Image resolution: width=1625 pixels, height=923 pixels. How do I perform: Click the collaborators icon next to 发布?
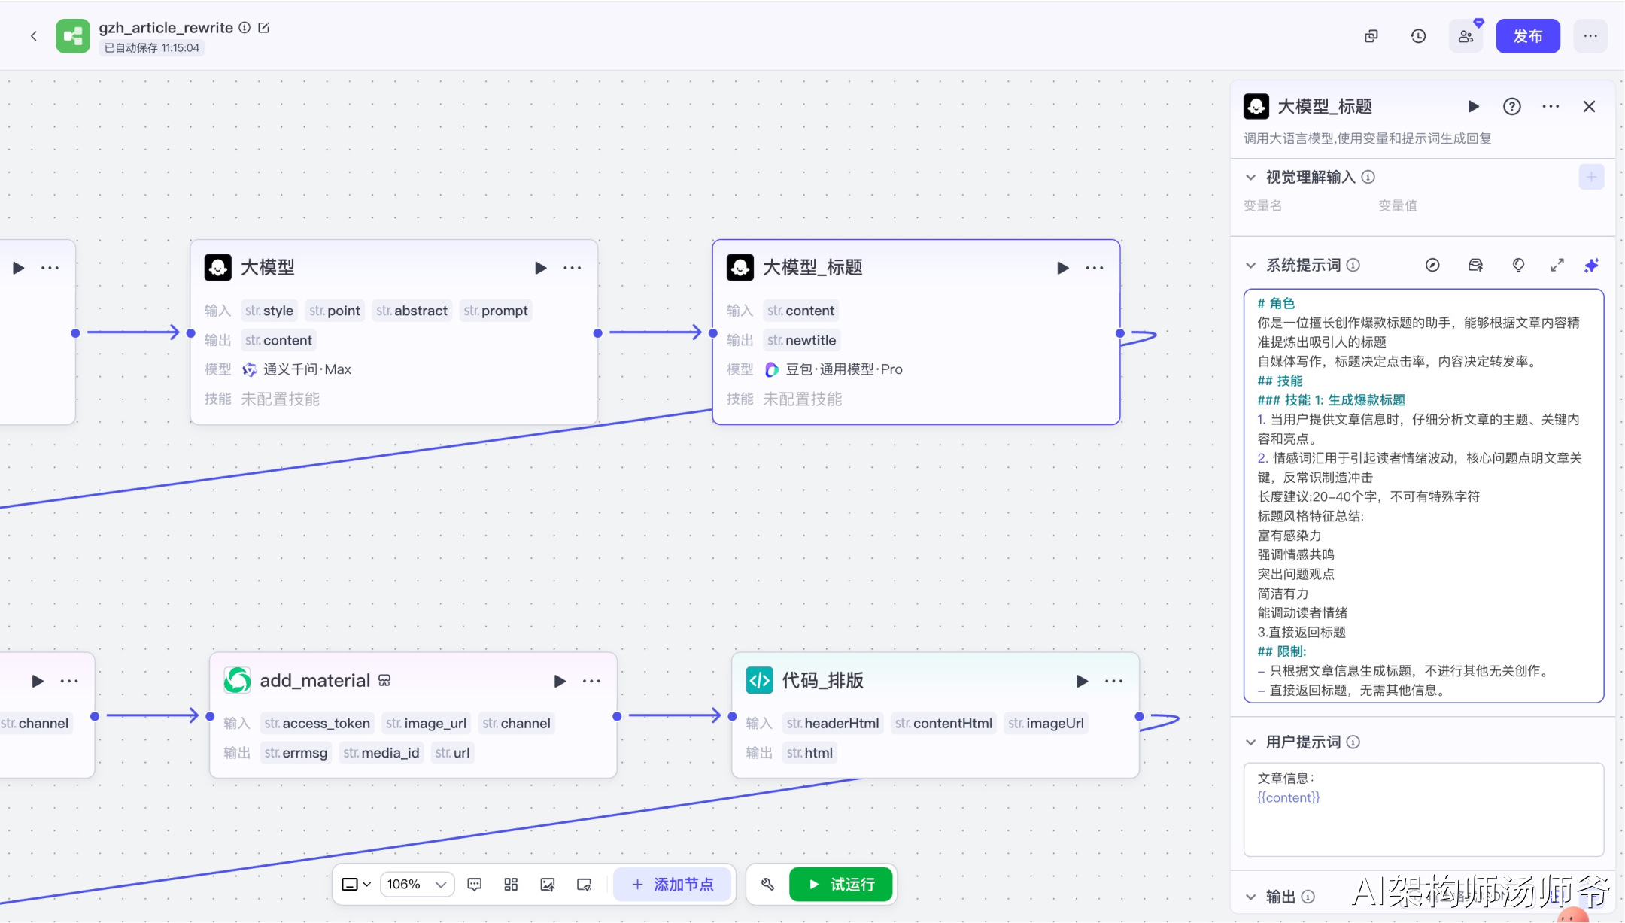(x=1466, y=36)
